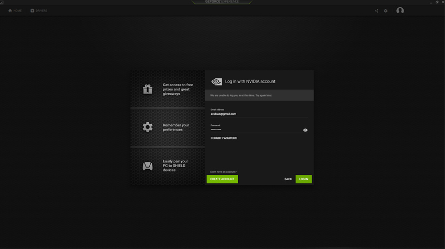Click "Log in with NVIDIA account" heading

click(250, 81)
